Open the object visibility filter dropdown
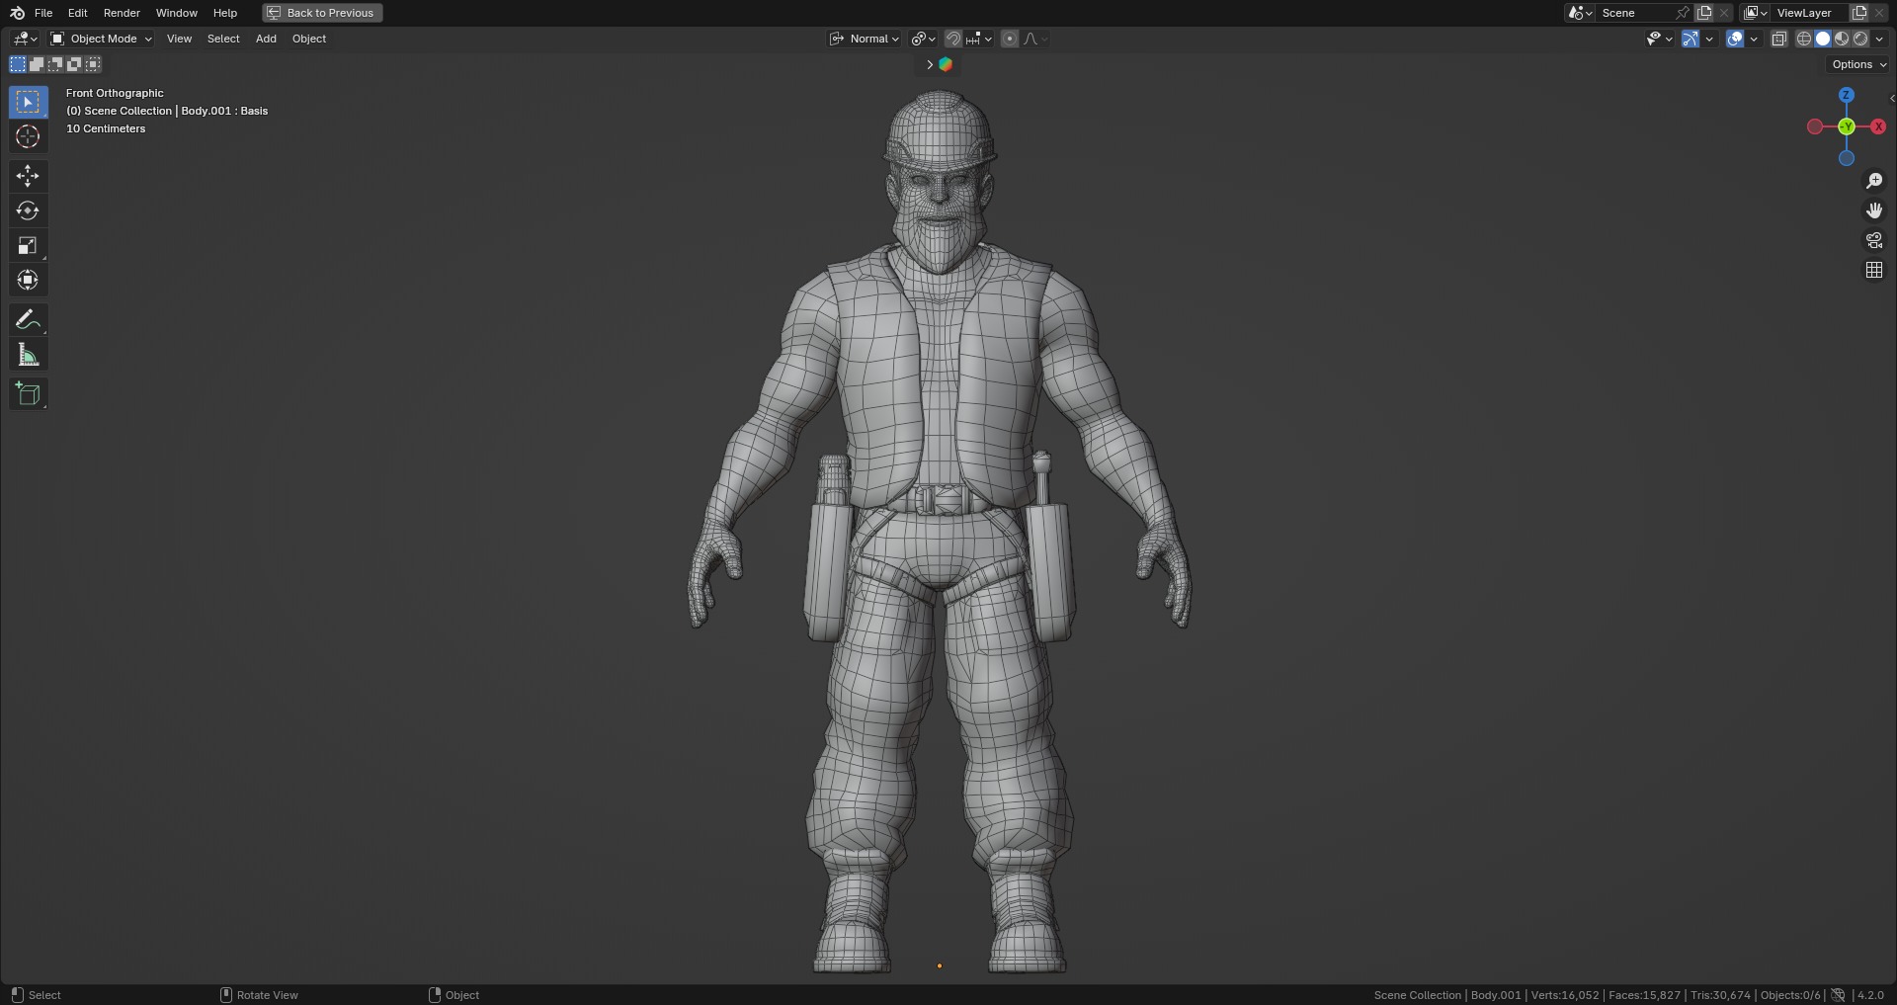This screenshot has height=1005, width=1897. click(1659, 39)
